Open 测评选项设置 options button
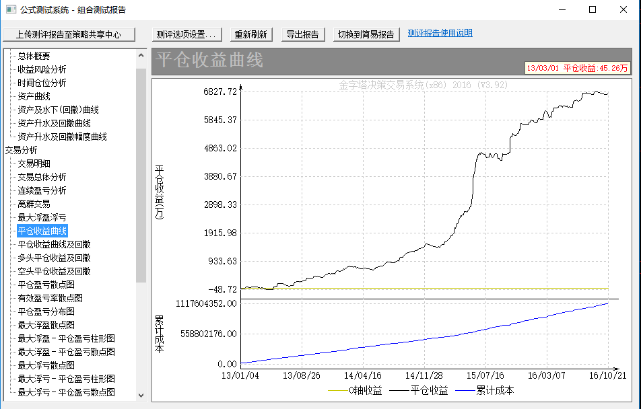 click(x=185, y=34)
